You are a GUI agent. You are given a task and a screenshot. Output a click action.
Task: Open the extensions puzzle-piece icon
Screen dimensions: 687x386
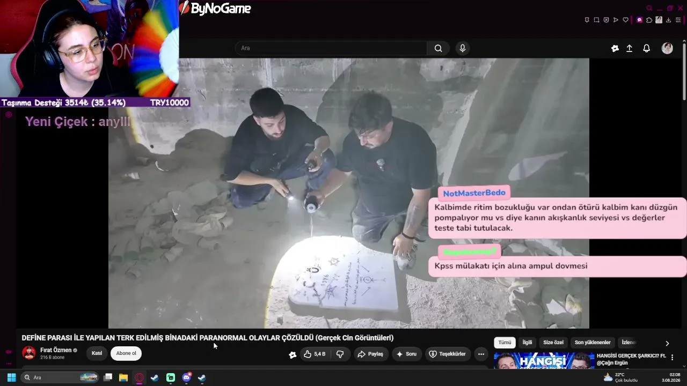click(x=649, y=20)
